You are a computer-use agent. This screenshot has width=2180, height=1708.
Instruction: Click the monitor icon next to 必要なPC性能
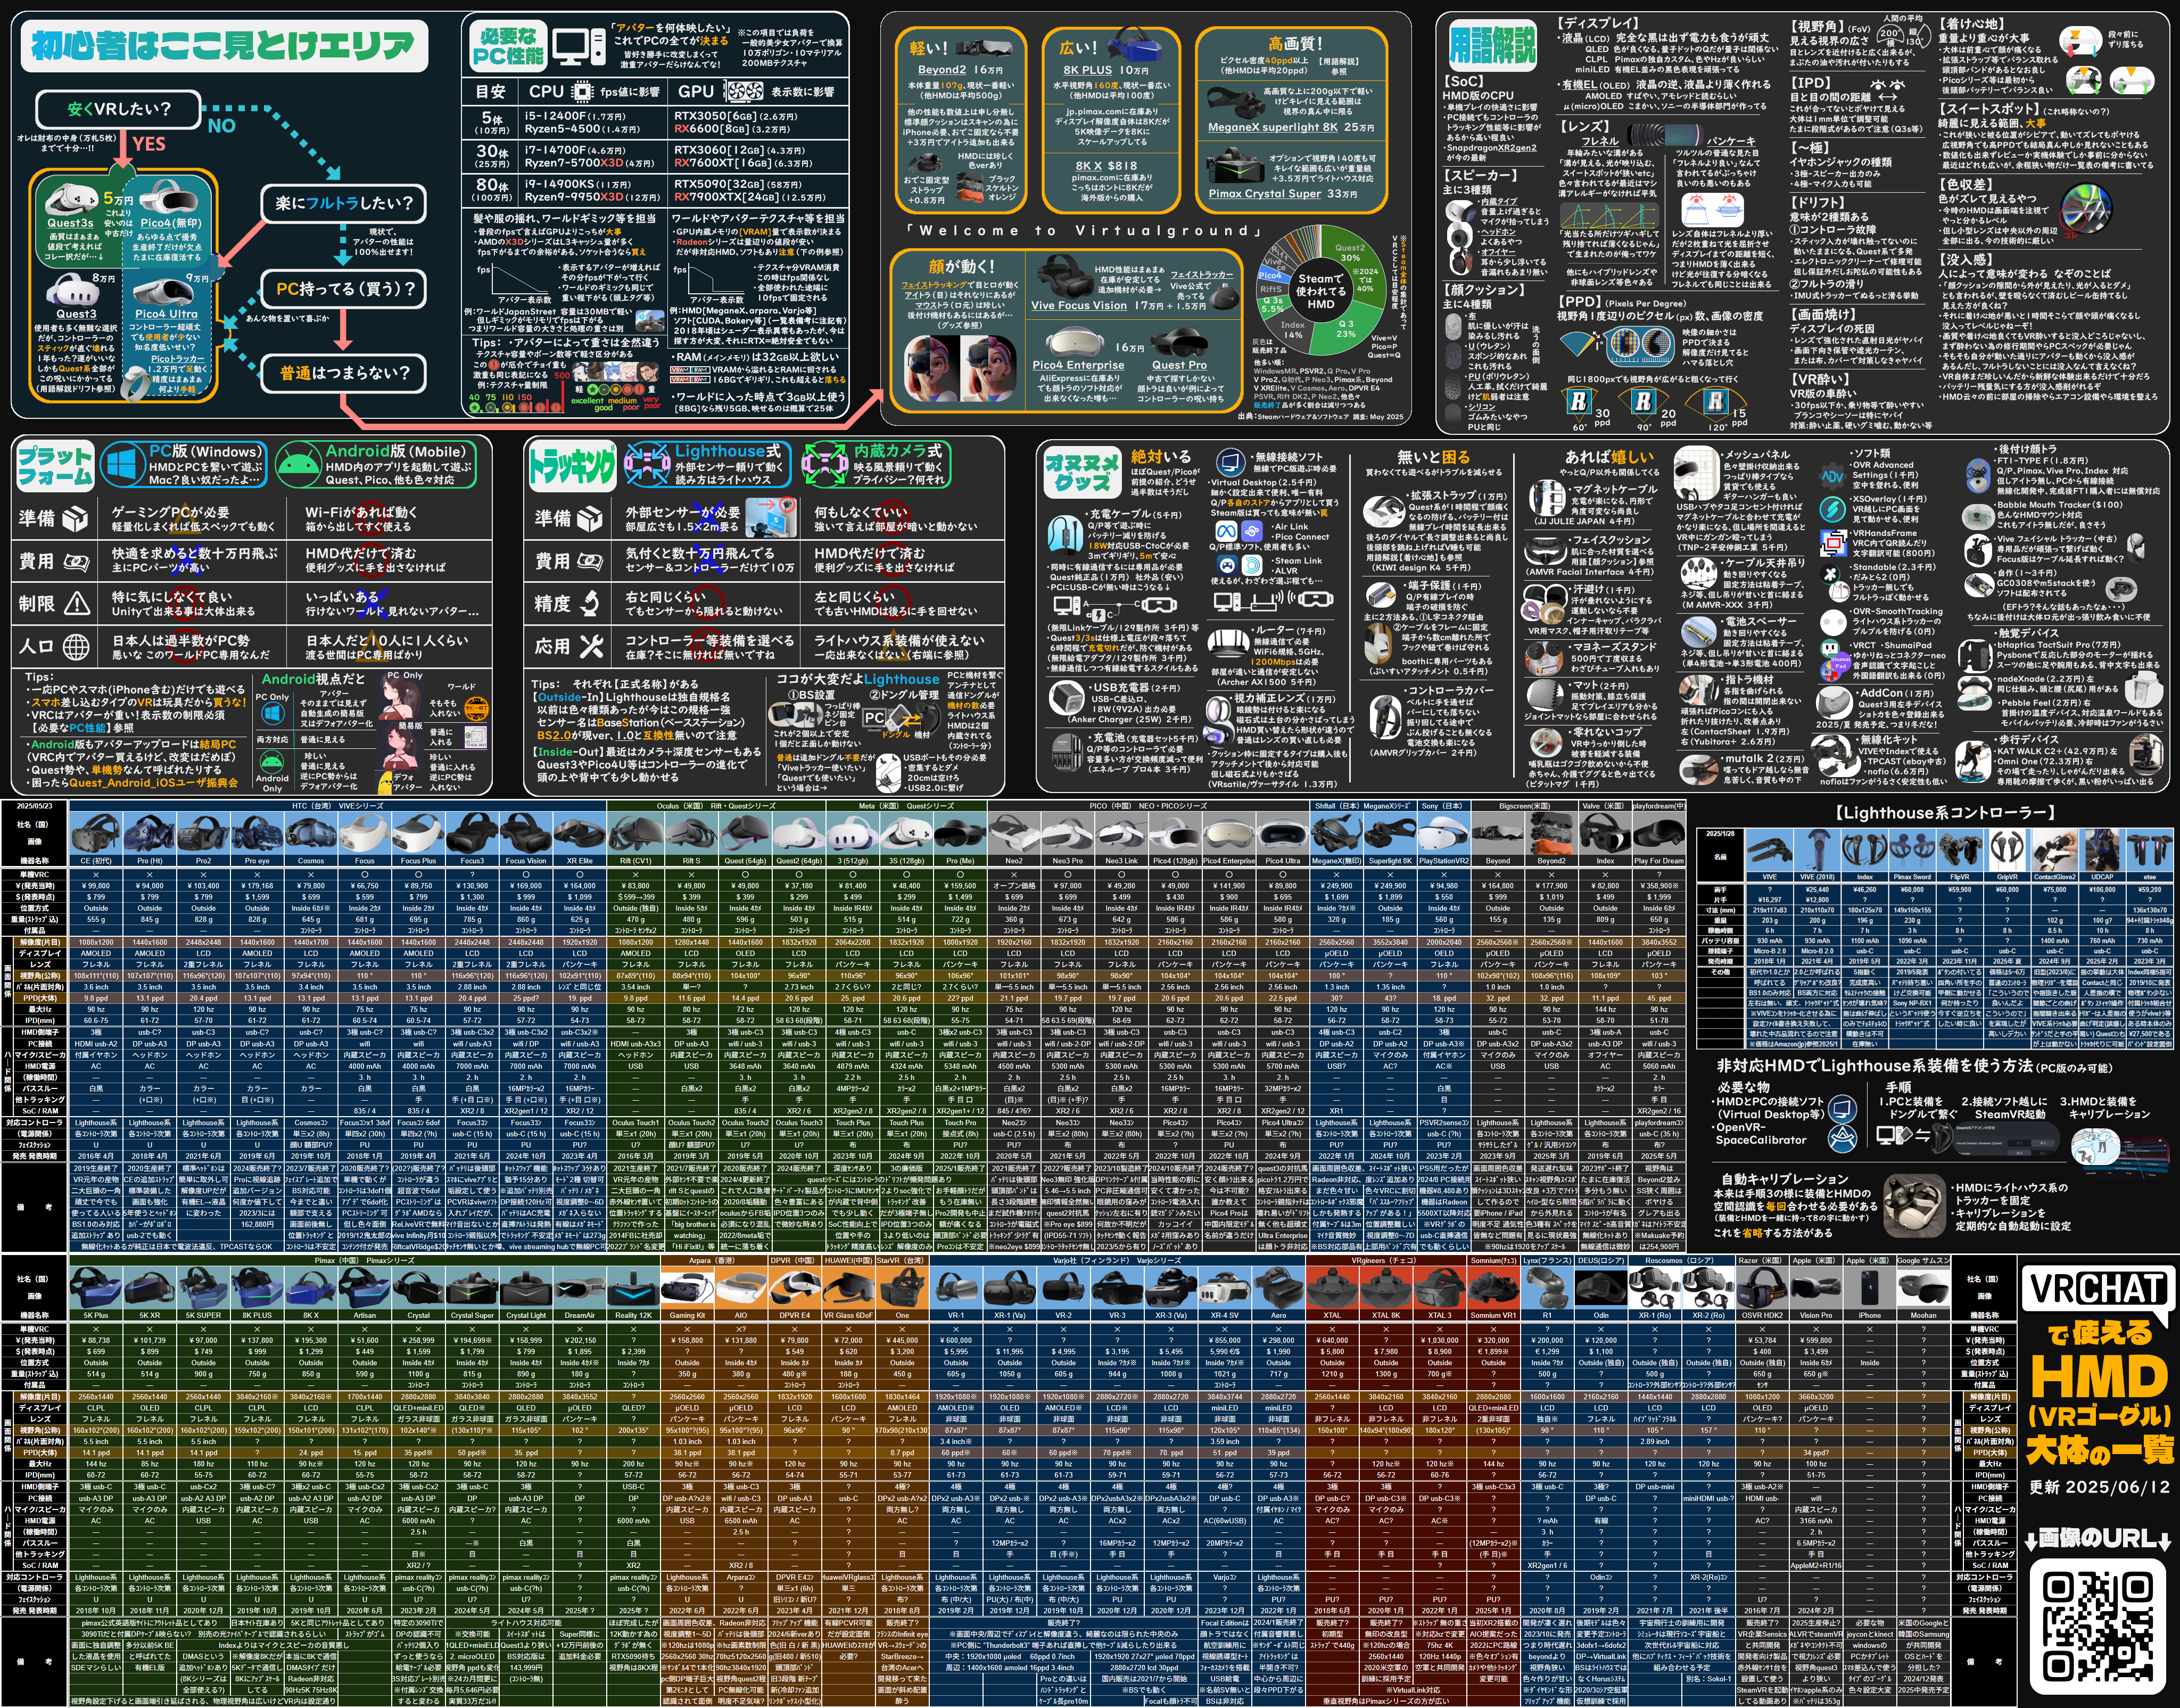[578, 47]
